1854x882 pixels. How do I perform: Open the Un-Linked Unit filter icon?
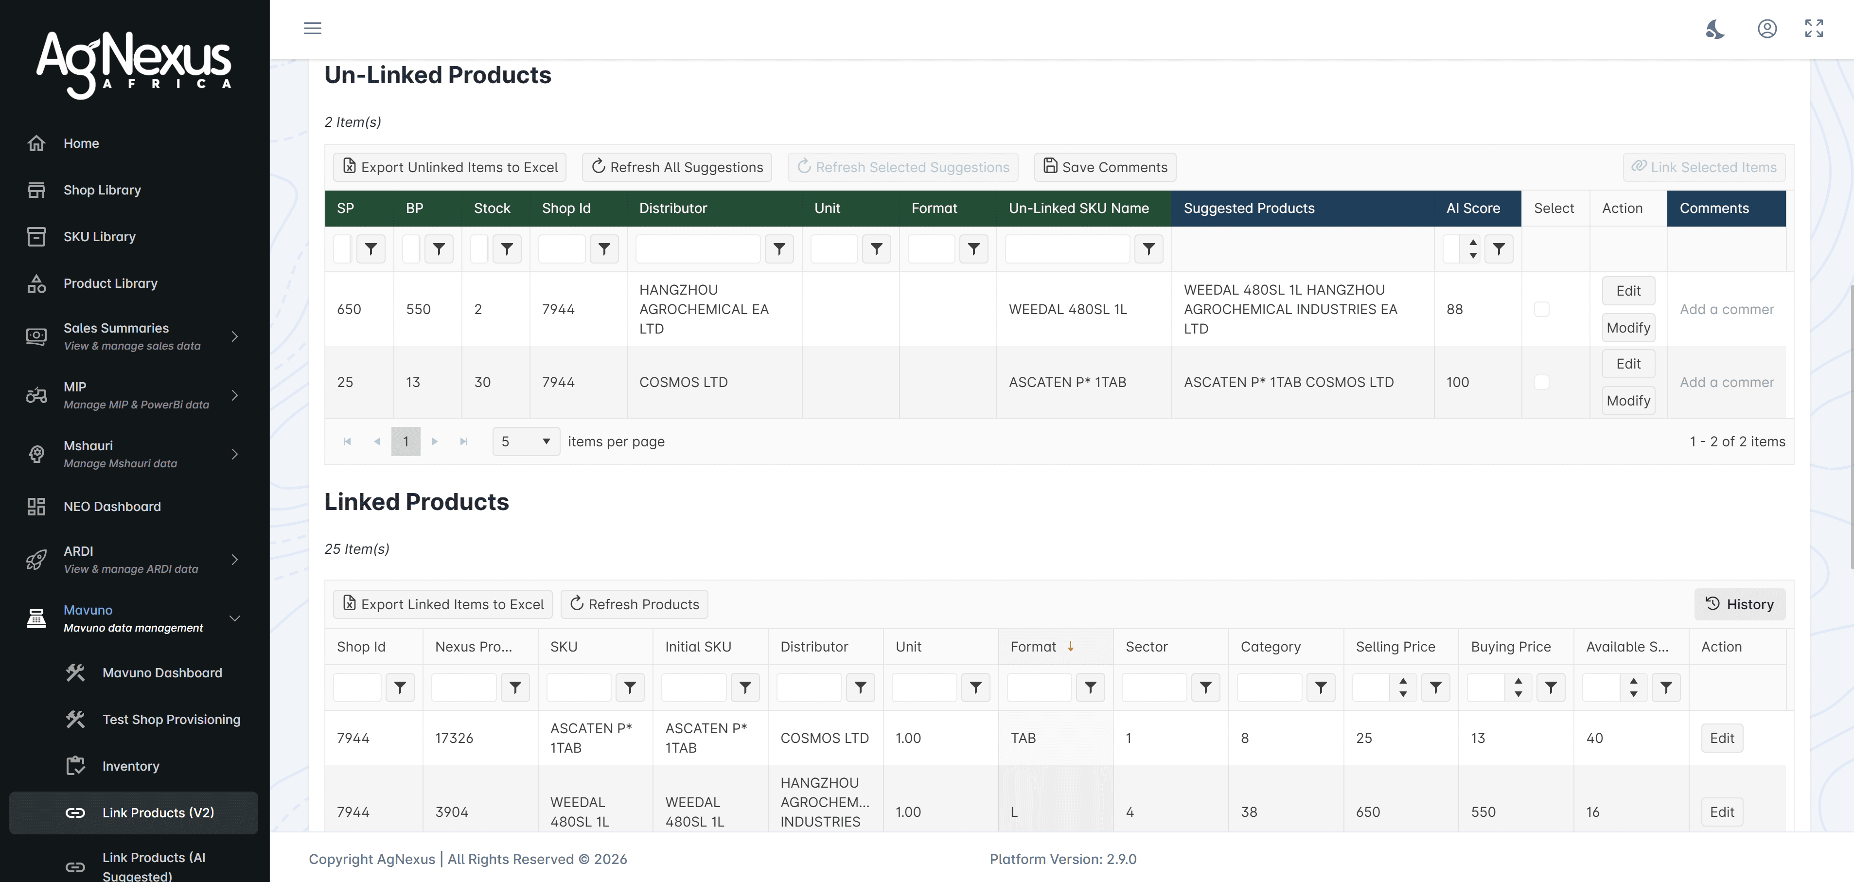(x=877, y=249)
